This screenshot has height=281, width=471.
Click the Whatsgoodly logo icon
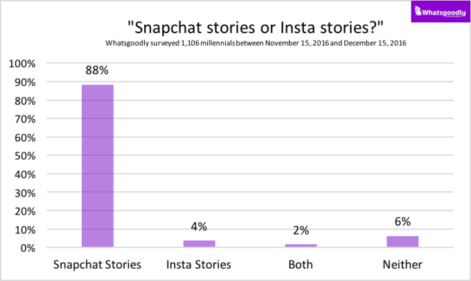tap(418, 10)
